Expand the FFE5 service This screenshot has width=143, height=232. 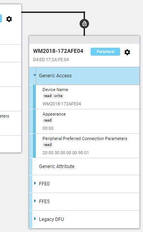point(35,201)
